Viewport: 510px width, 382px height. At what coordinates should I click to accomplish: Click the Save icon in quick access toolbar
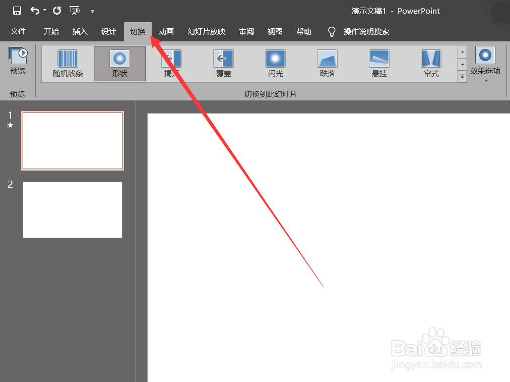click(17, 11)
